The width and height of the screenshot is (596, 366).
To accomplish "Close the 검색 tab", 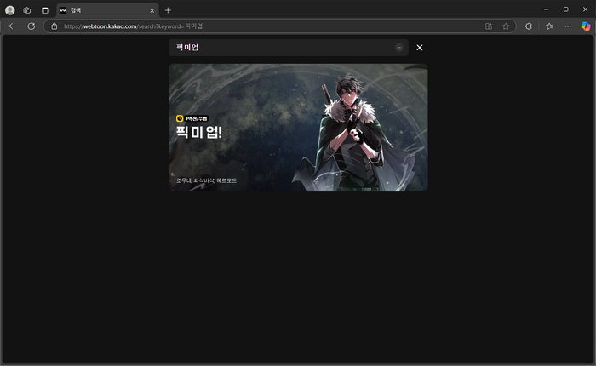I will (x=152, y=11).
